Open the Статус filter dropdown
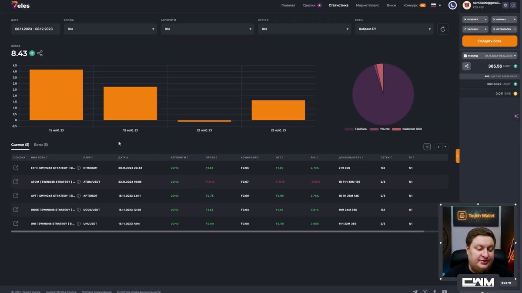 click(x=304, y=29)
